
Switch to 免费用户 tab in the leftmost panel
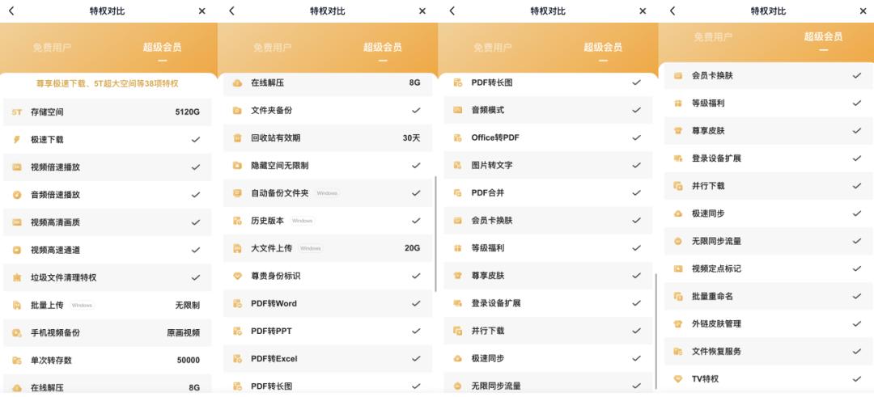(x=53, y=47)
